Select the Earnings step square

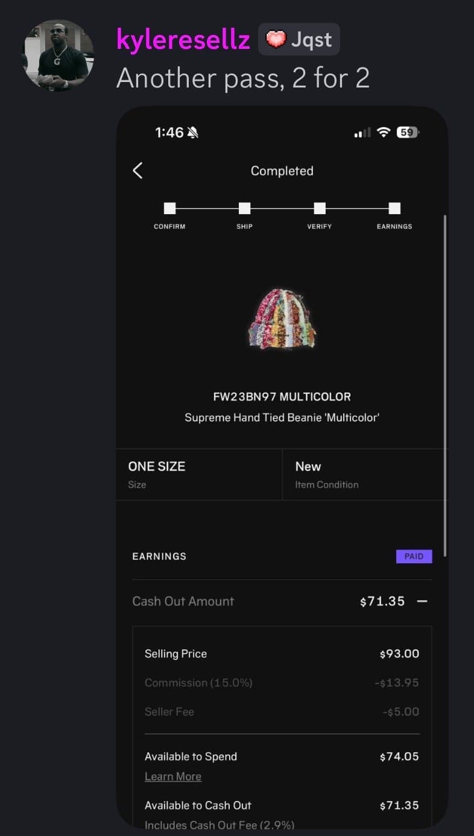(394, 208)
